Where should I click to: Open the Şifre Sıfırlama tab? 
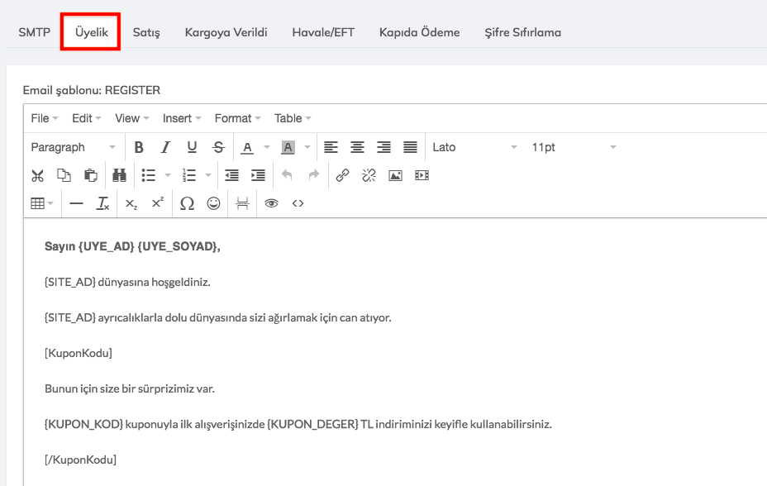[x=522, y=33]
